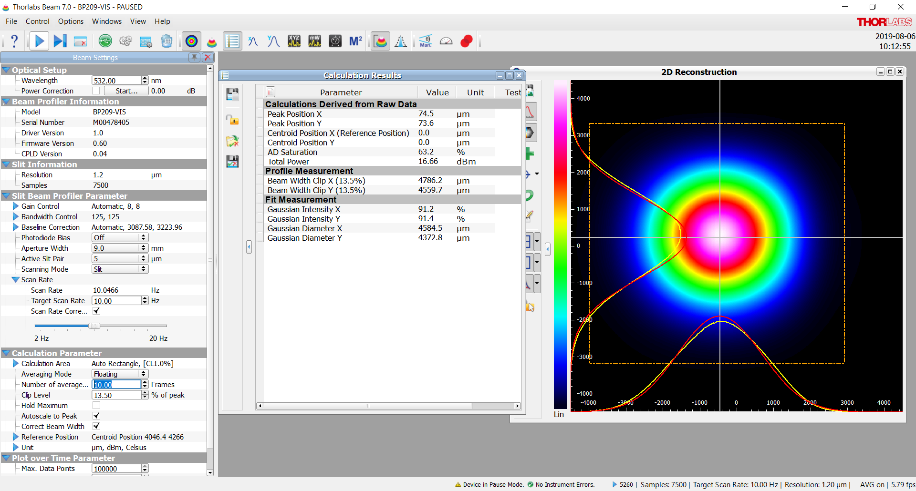Viewport: 916px width, 491px height.
Task: Open the Help question-mark icon
Action: 14,41
